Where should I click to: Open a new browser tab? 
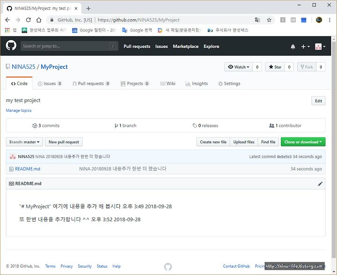[88, 8]
